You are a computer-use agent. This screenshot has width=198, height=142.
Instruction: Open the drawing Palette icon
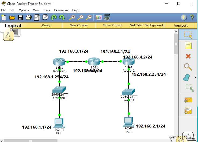99,17
